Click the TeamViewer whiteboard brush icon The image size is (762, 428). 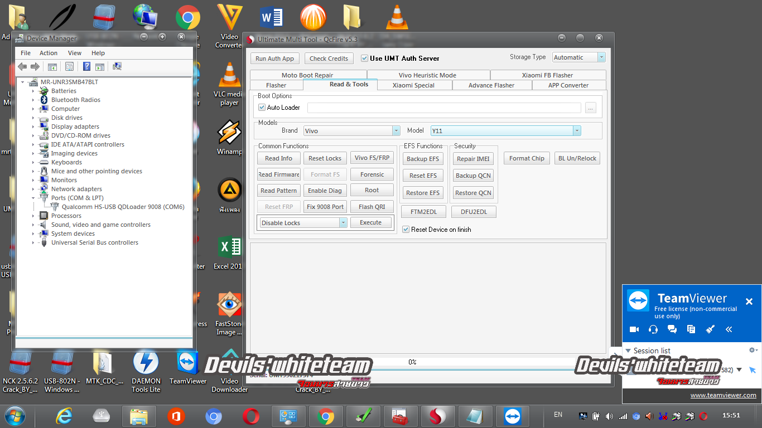[x=710, y=329]
